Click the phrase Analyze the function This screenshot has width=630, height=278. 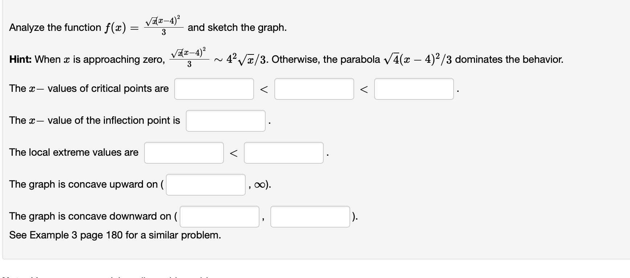[x=54, y=27]
